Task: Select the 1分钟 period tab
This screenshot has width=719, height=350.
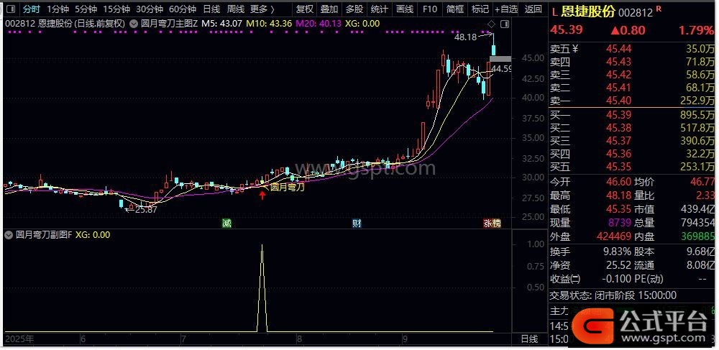Action: (x=58, y=9)
